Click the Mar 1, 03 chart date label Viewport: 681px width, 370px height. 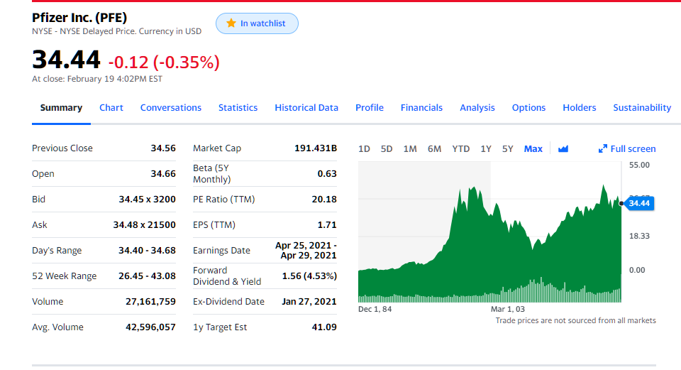[508, 309]
